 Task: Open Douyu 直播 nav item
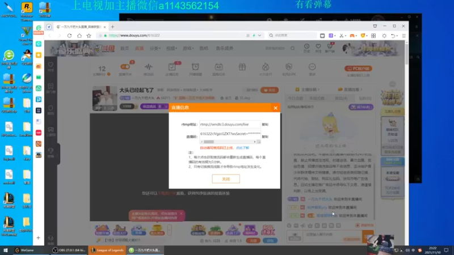click(x=139, y=48)
